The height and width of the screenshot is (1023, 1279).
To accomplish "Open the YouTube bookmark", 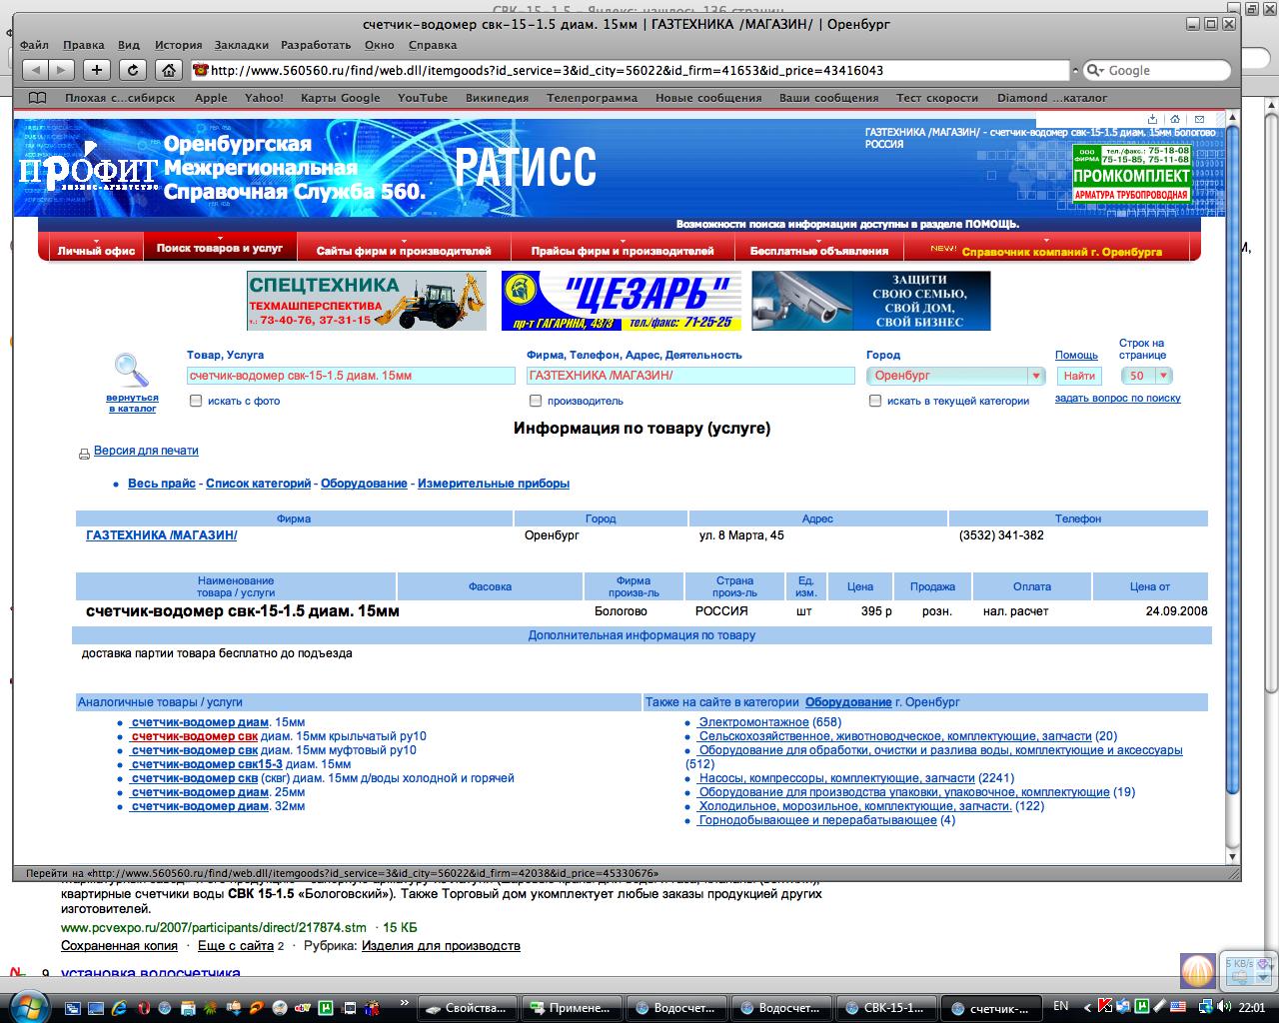I will (423, 98).
